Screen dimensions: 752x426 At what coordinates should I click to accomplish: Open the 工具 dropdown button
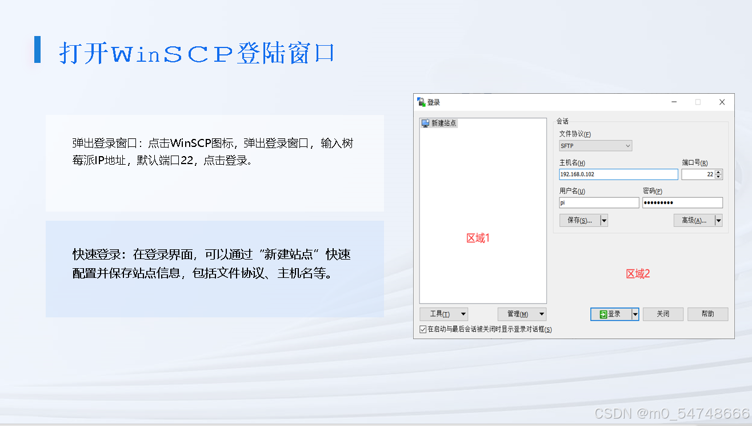coord(444,314)
